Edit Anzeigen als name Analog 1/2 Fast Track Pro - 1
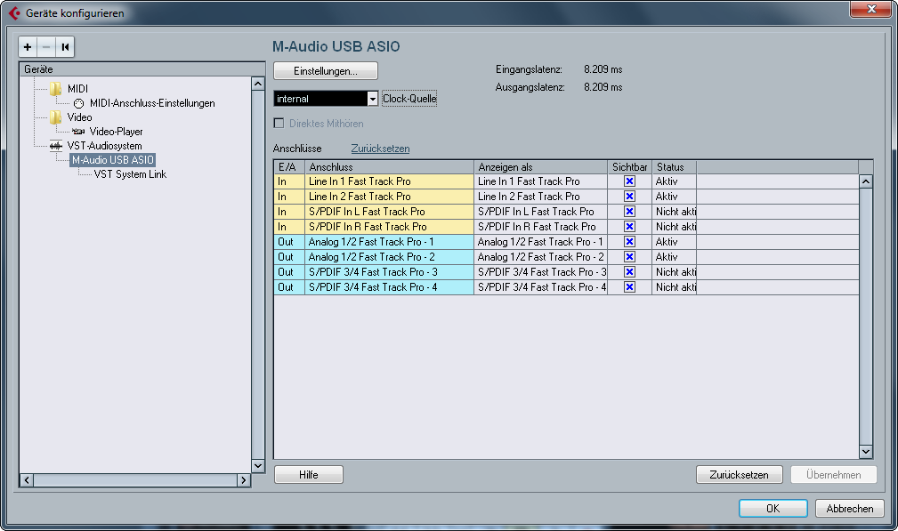898x531 pixels. pos(540,242)
